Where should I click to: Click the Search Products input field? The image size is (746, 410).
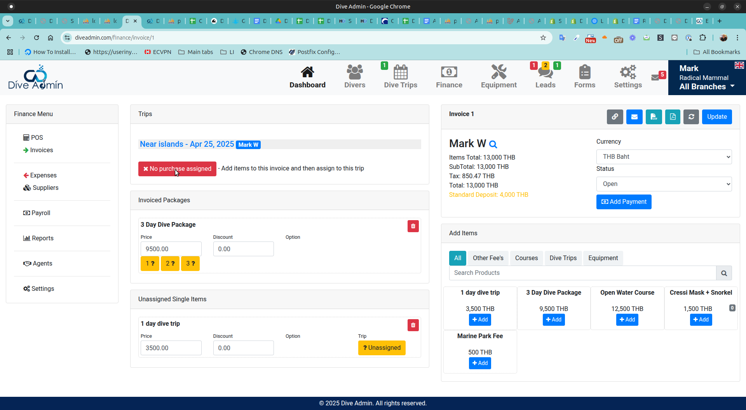(x=582, y=273)
